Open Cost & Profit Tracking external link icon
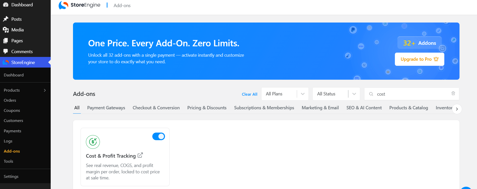This screenshot has height=189, width=477. point(140,155)
